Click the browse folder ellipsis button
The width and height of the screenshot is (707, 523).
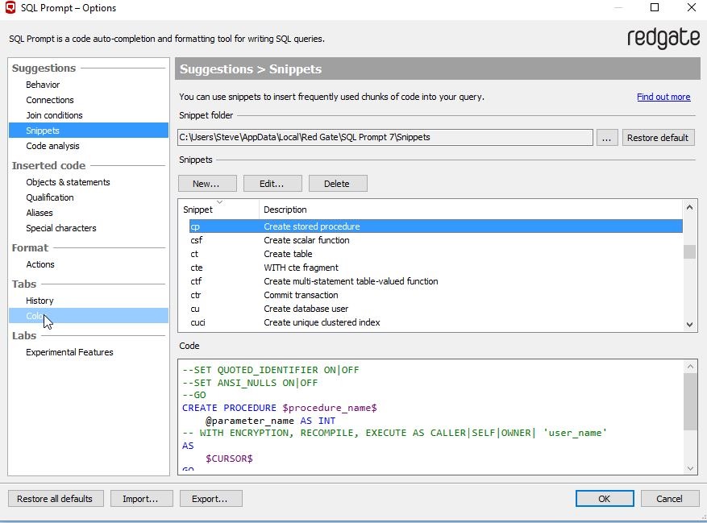click(607, 138)
